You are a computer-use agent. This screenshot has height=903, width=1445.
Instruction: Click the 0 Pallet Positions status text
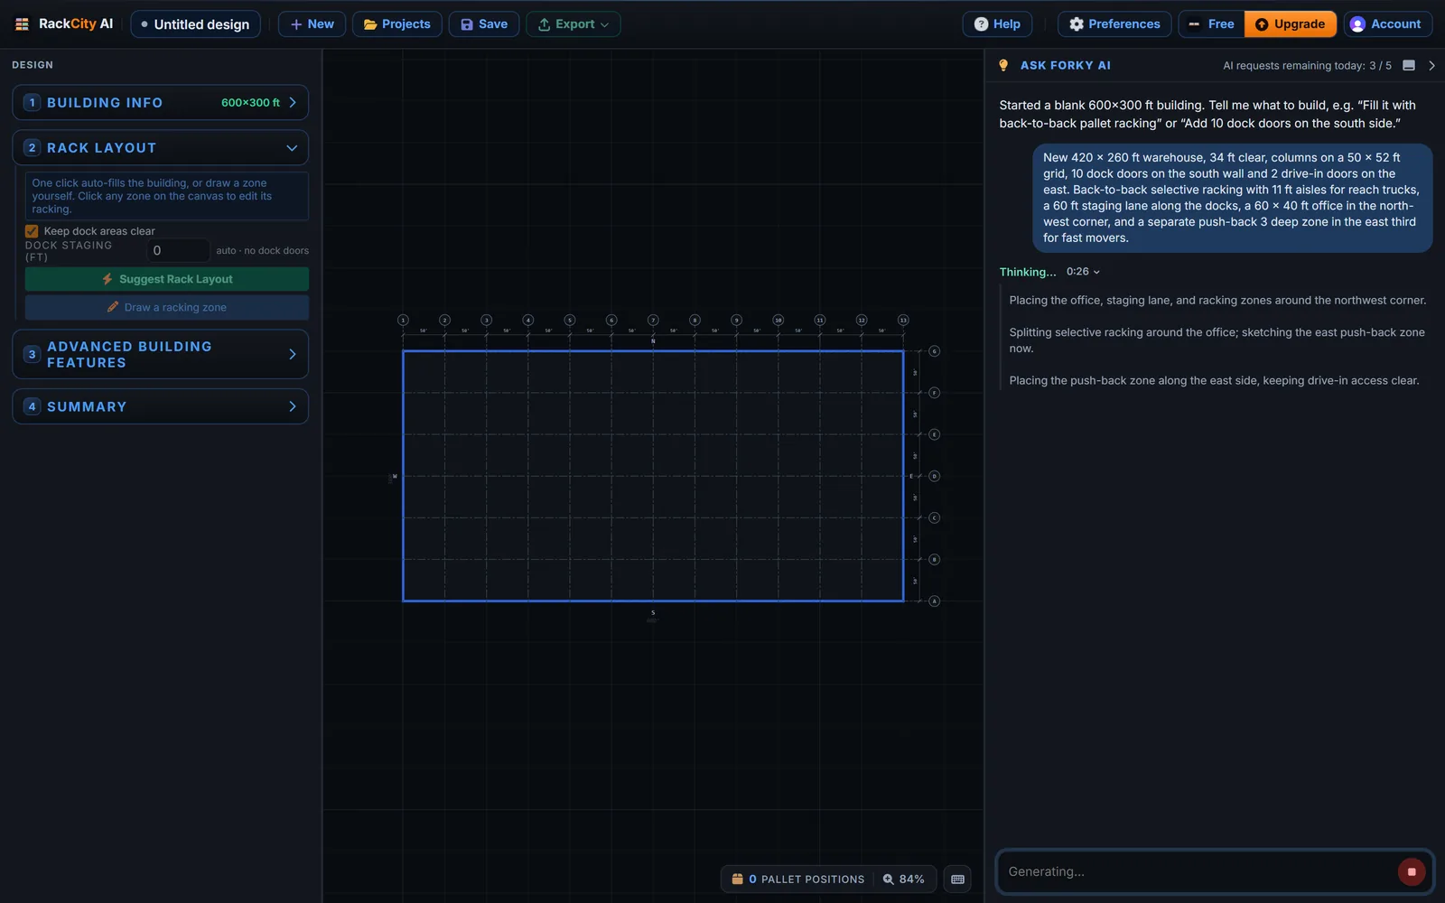[806, 880]
